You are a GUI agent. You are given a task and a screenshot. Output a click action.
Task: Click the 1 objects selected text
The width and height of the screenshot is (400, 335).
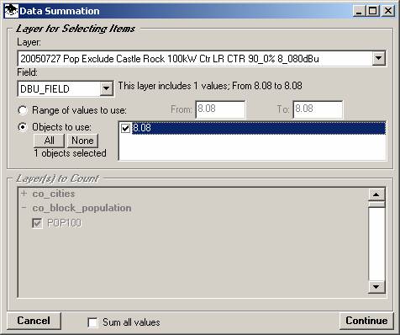70,153
